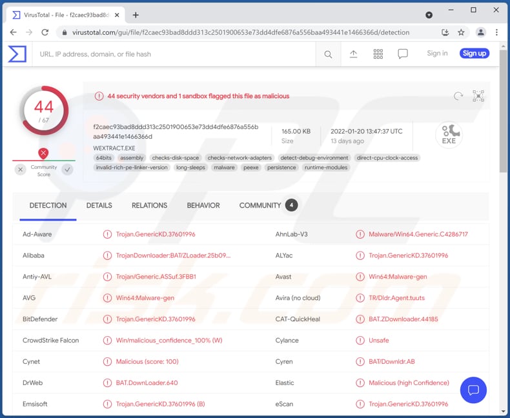Click the install app icon in address bar
Screen dimensions: 510x418
click(445, 32)
